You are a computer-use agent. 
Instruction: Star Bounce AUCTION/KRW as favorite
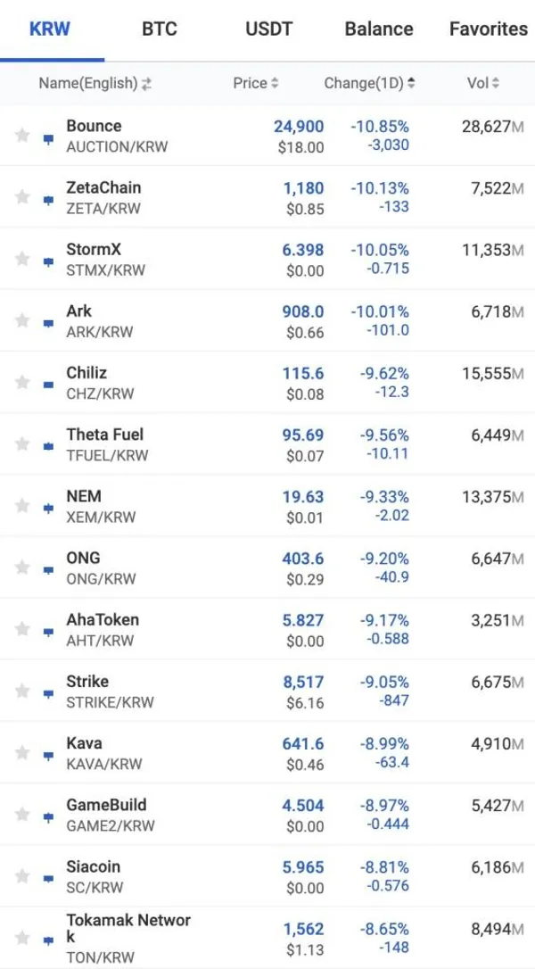[22, 135]
